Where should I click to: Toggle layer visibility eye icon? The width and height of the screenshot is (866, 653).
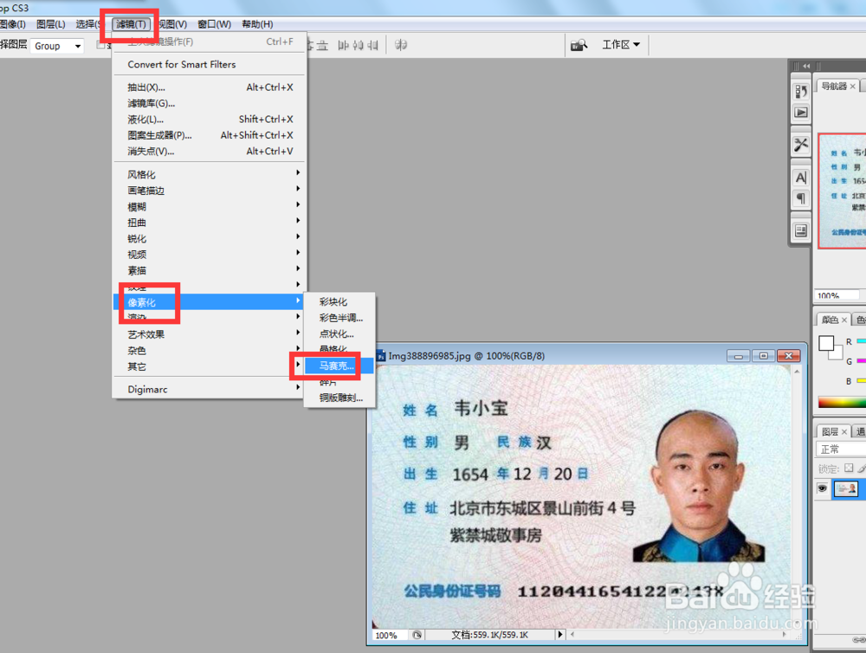coord(823,488)
